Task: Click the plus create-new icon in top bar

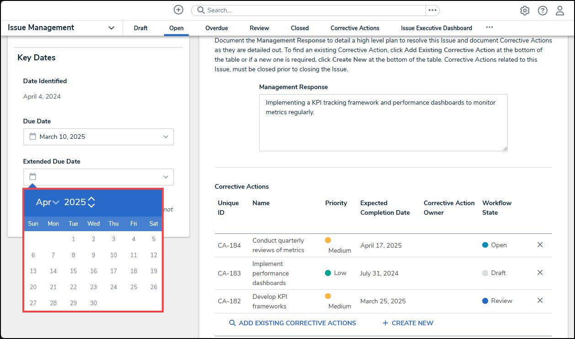Action: pyautogui.click(x=179, y=10)
